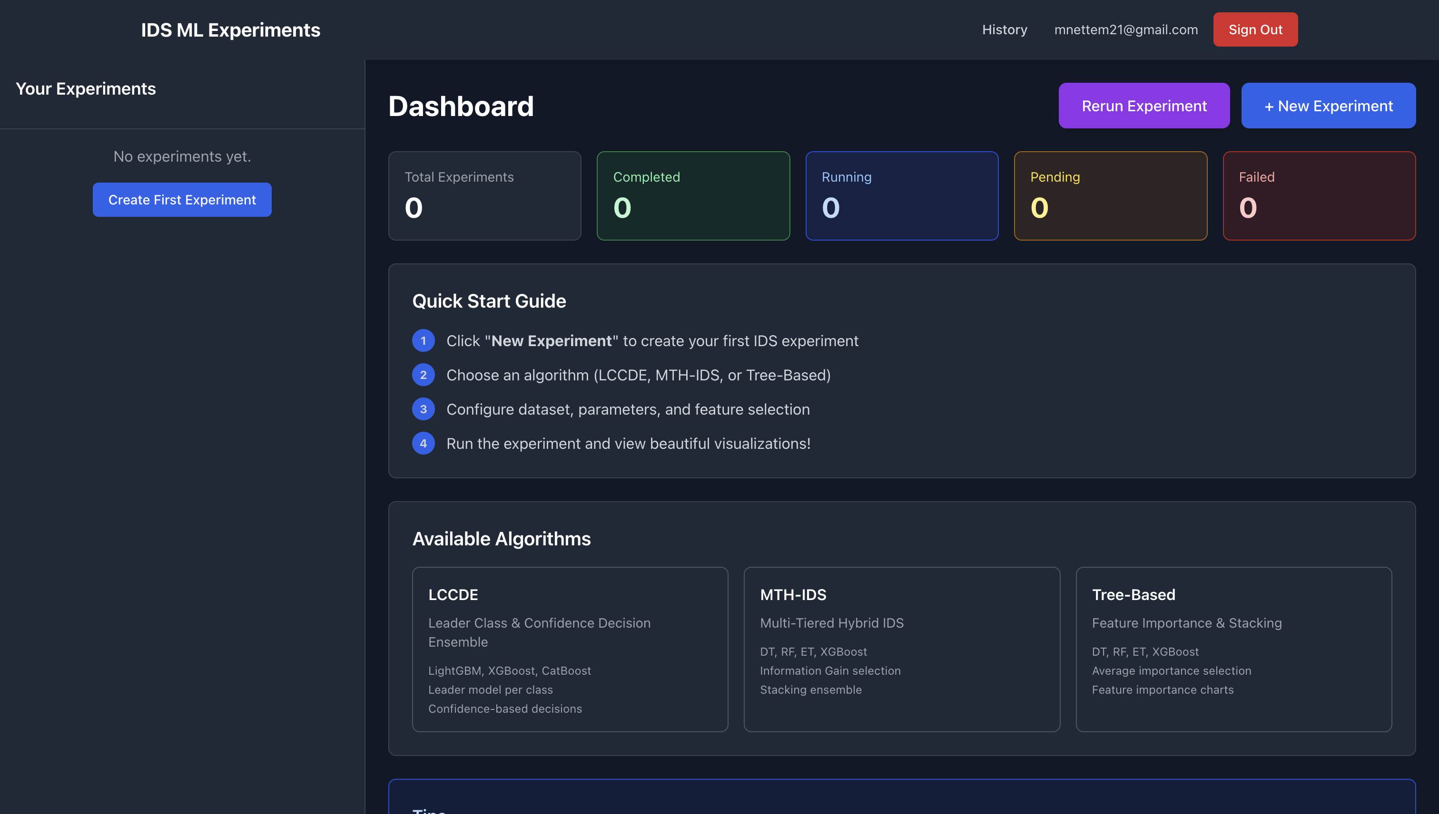Select the LCCDE algorithm card
Image resolution: width=1439 pixels, height=814 pixels.
click(570, 649)
